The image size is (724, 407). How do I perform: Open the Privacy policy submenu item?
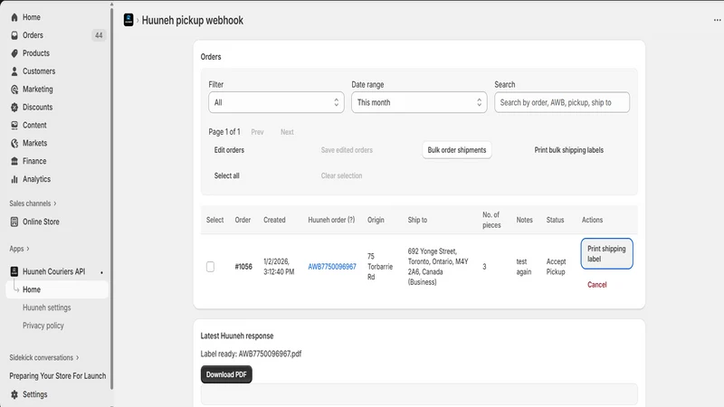(x=43, y=326)
